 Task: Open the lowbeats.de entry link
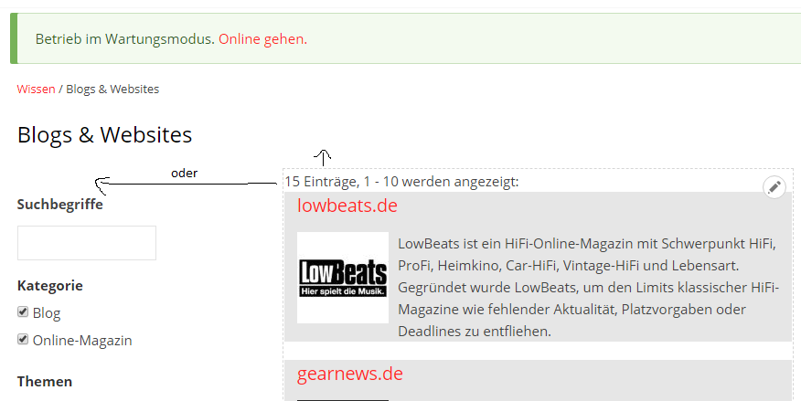coord(347,206)
